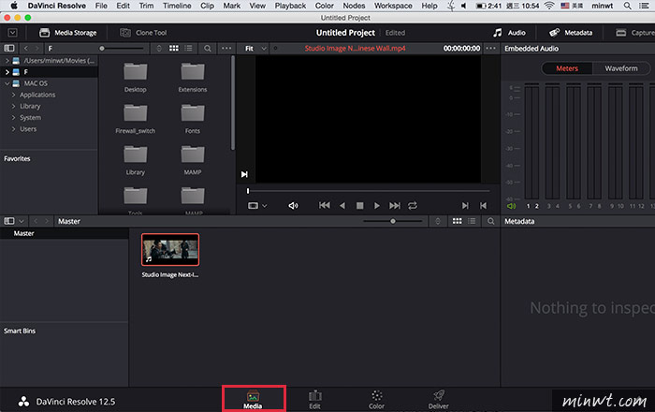Select the Studio Image clip thumbnail

tap(170, 249)
